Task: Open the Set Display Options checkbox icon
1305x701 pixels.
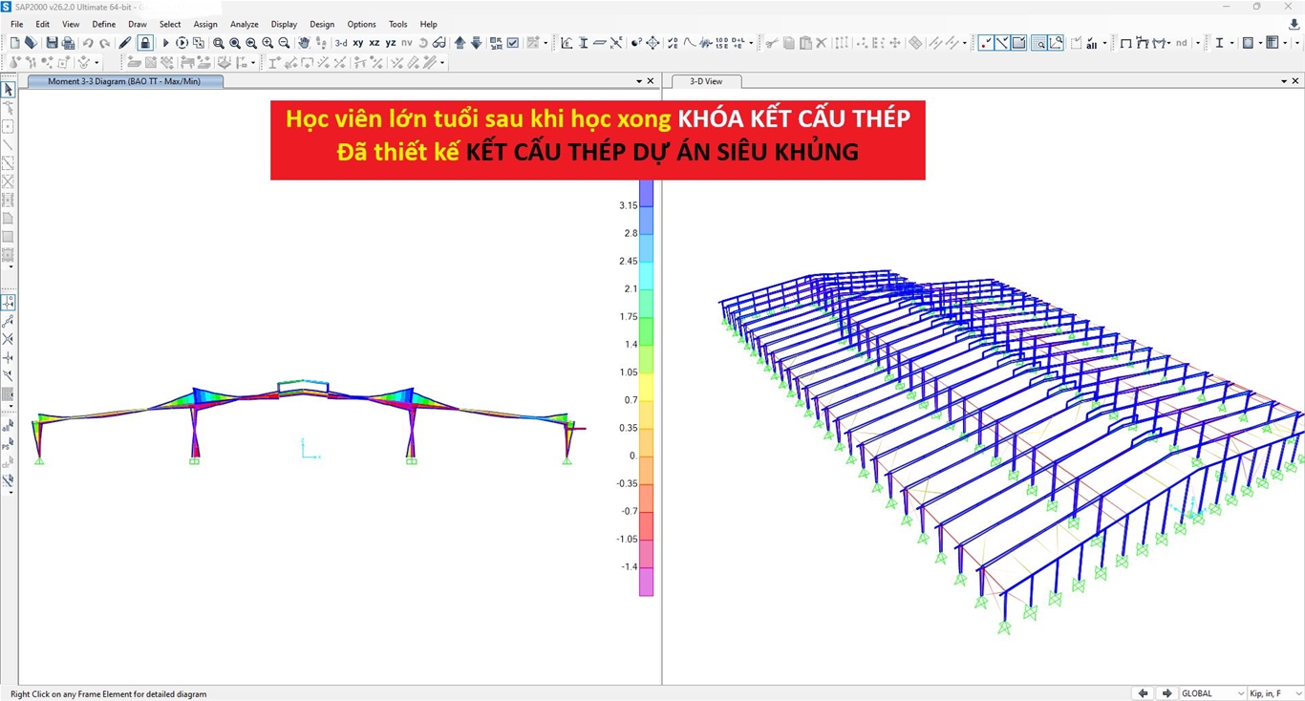Action: [513, 43]
